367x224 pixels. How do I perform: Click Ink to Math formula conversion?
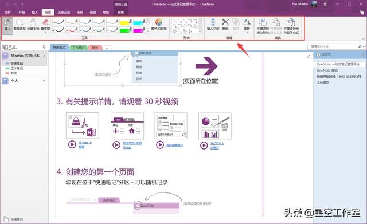[x=291, y=26]
